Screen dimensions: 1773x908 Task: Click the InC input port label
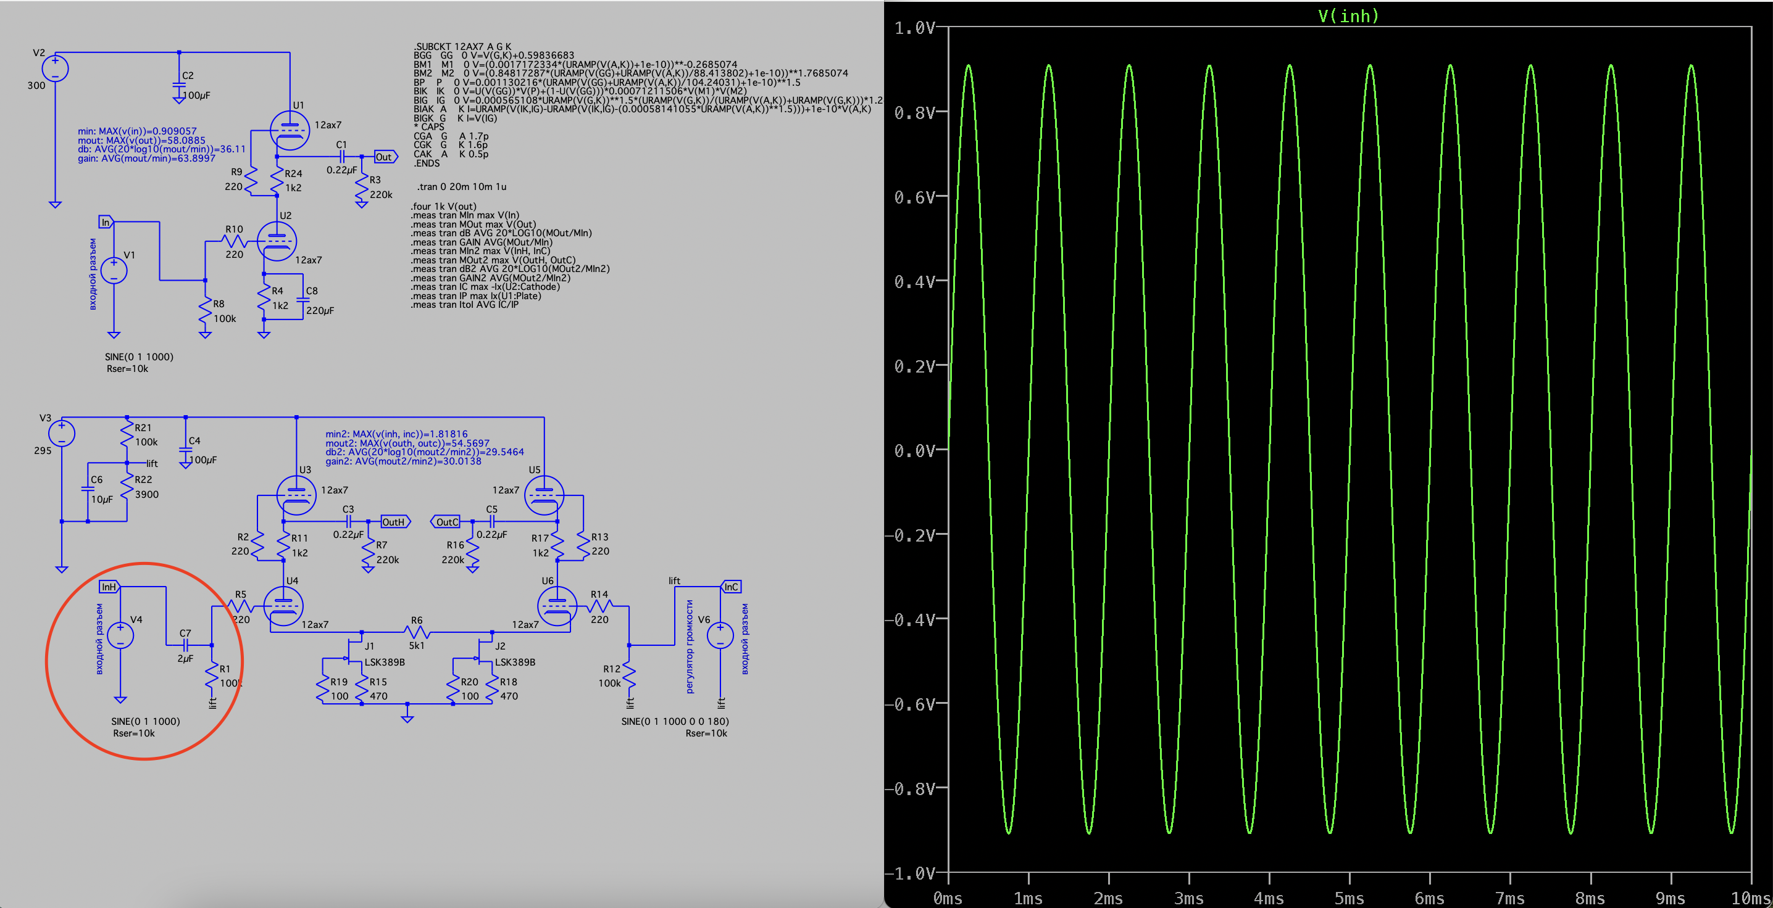tap(731, 587)
